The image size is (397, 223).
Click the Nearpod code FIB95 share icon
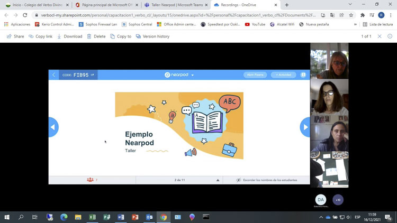coord(93,75)
